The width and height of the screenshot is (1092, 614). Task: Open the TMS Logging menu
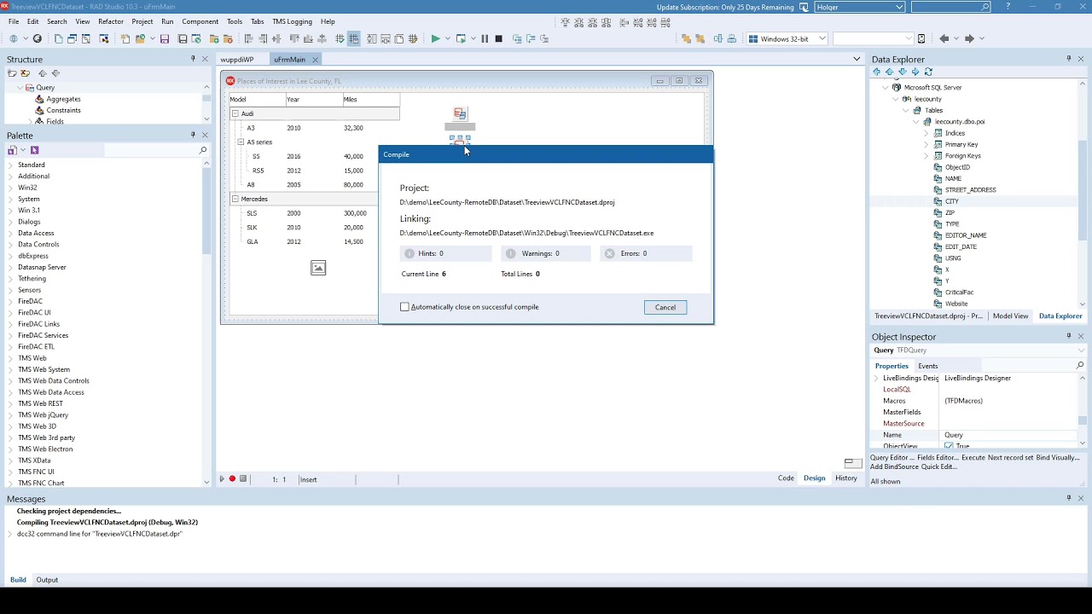pyautogui.click(x=292, y=21)
